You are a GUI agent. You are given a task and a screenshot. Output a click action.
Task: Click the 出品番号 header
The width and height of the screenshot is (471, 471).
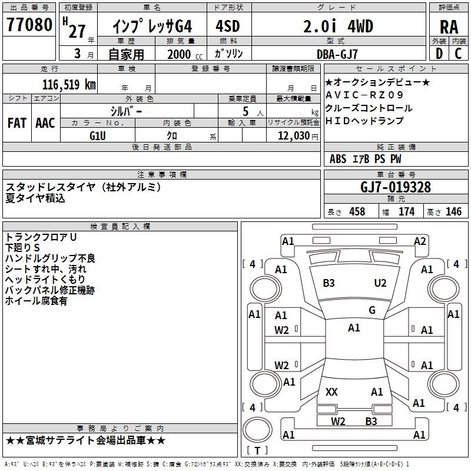[x=29, y=8]
